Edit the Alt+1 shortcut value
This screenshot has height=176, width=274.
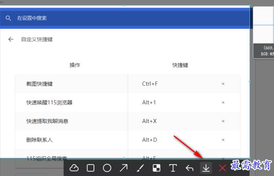pyautogui.click(x=149, y=103)
